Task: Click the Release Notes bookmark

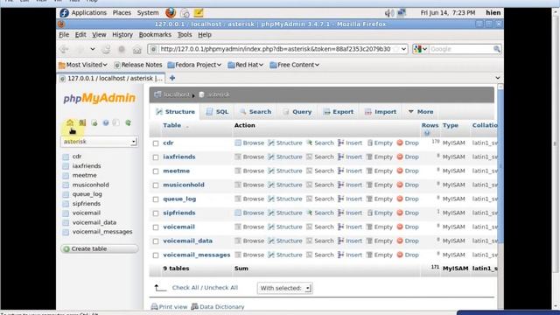Action: click(x=138, y=65)
